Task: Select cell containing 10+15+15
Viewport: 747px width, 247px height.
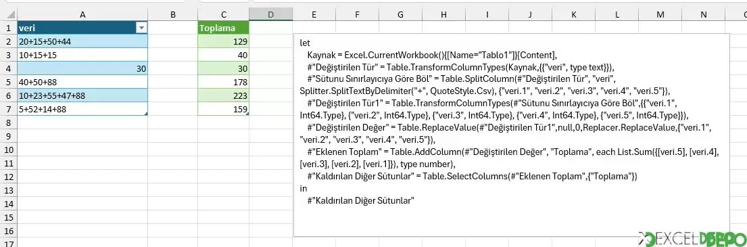Action: pos(82,55)
